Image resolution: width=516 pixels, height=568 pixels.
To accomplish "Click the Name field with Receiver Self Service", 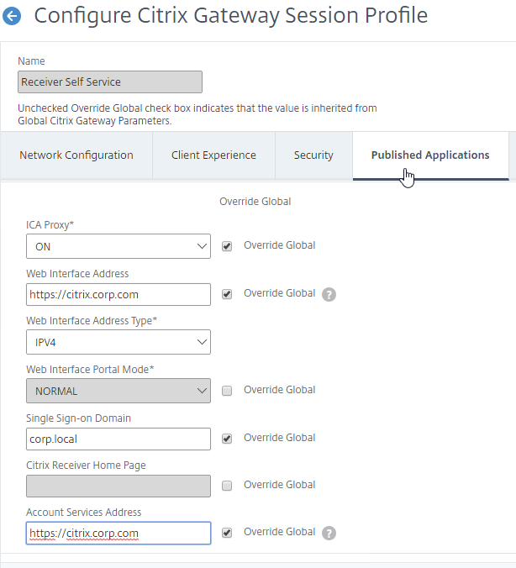I will click(110, 82).
